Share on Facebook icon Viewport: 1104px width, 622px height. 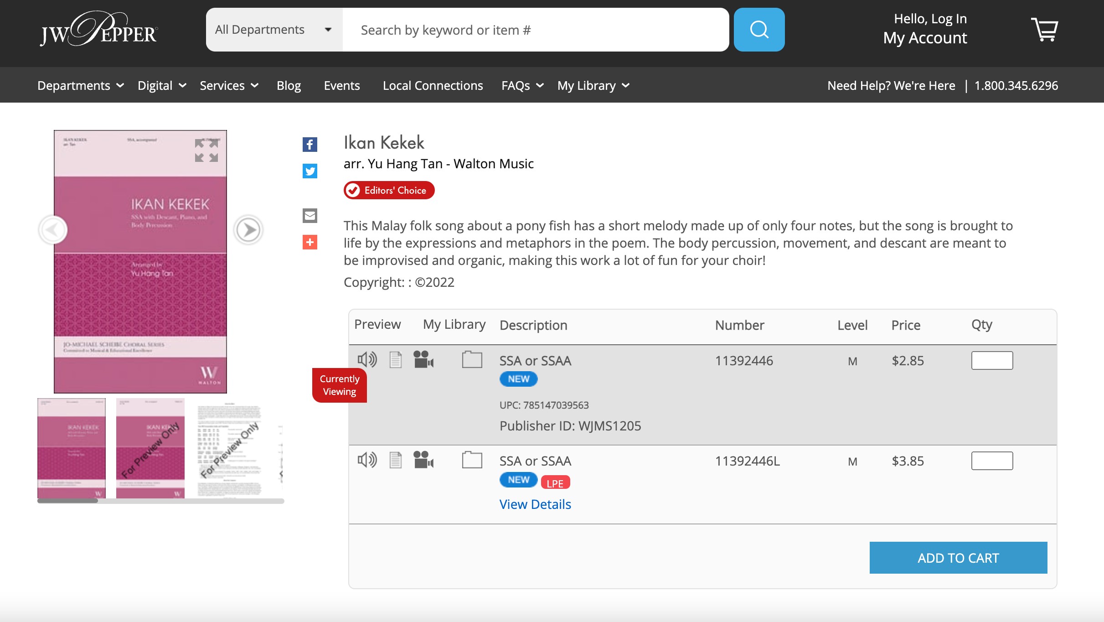click(x=310, y=145)
